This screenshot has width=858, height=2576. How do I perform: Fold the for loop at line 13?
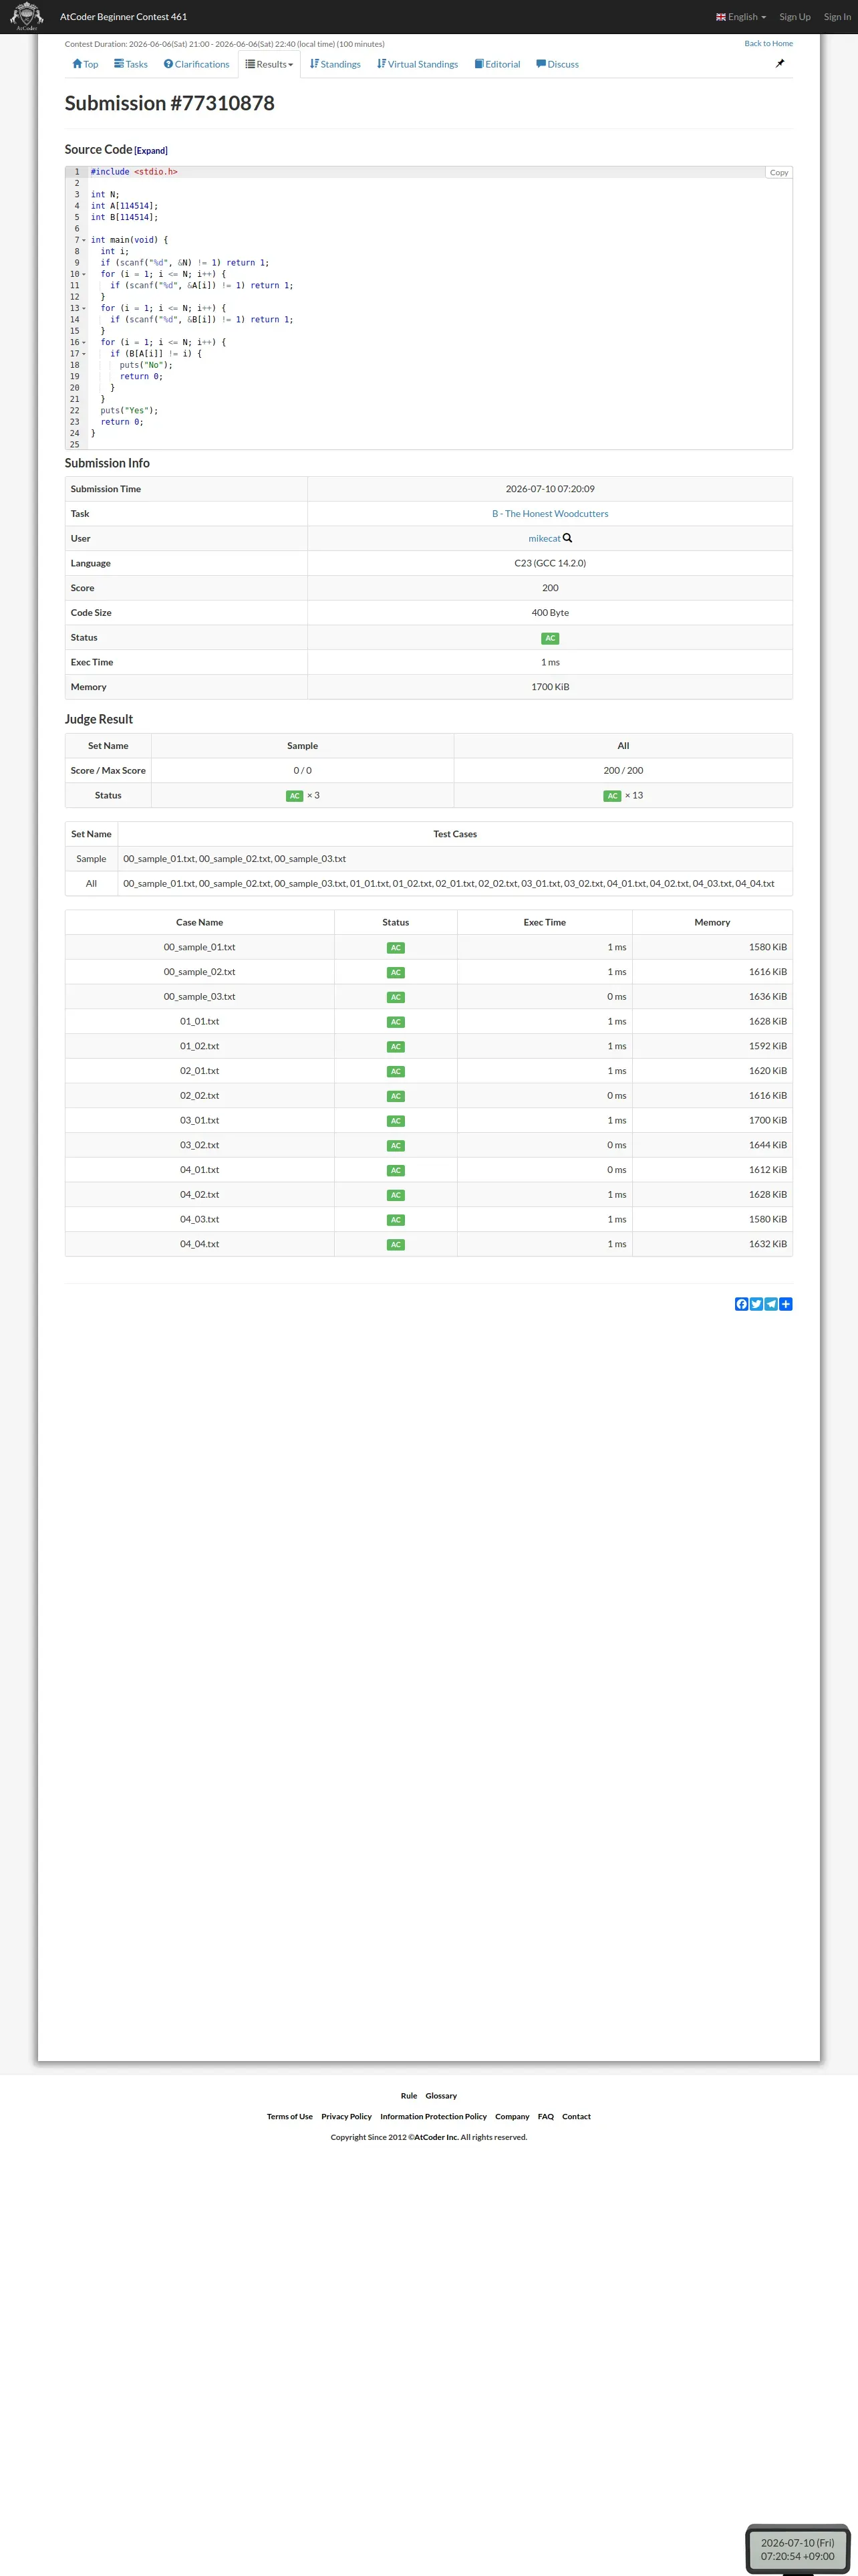pos(84,308)
